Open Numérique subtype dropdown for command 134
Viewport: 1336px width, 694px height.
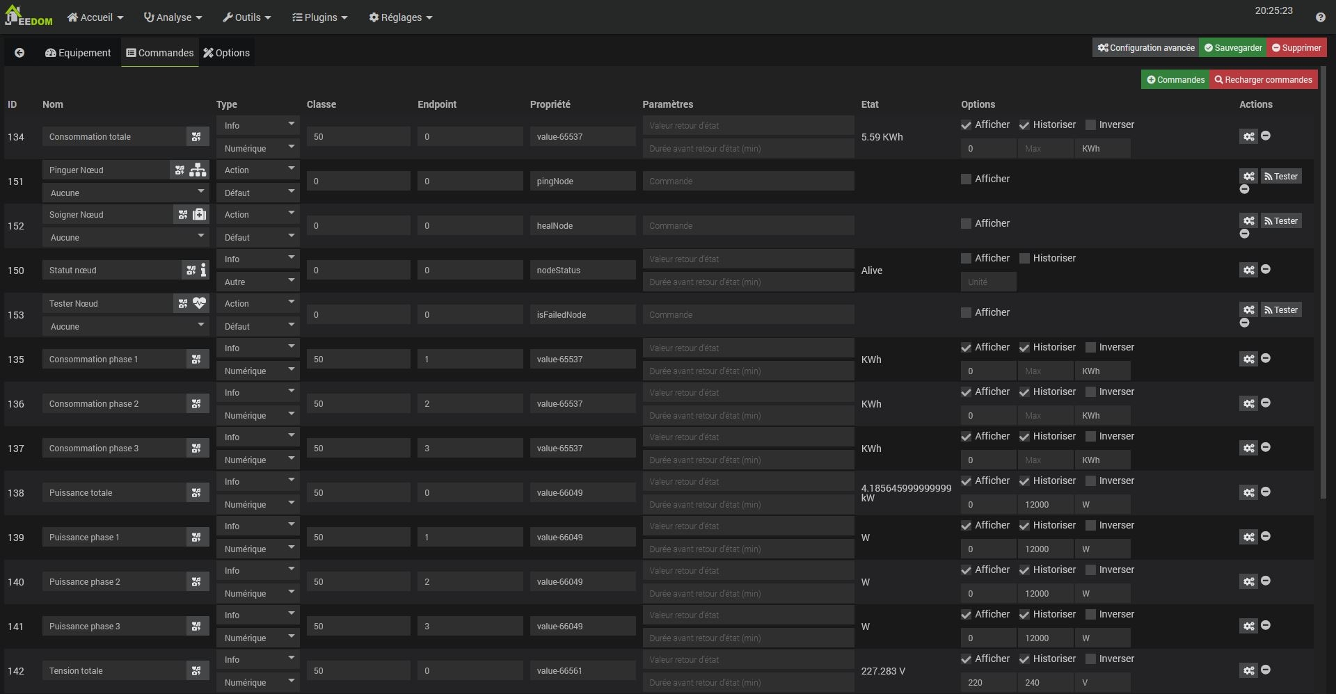click(258, 148)
